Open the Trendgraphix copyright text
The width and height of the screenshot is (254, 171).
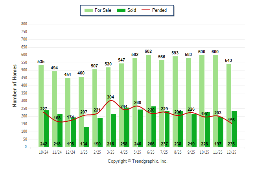pos(137,161)
